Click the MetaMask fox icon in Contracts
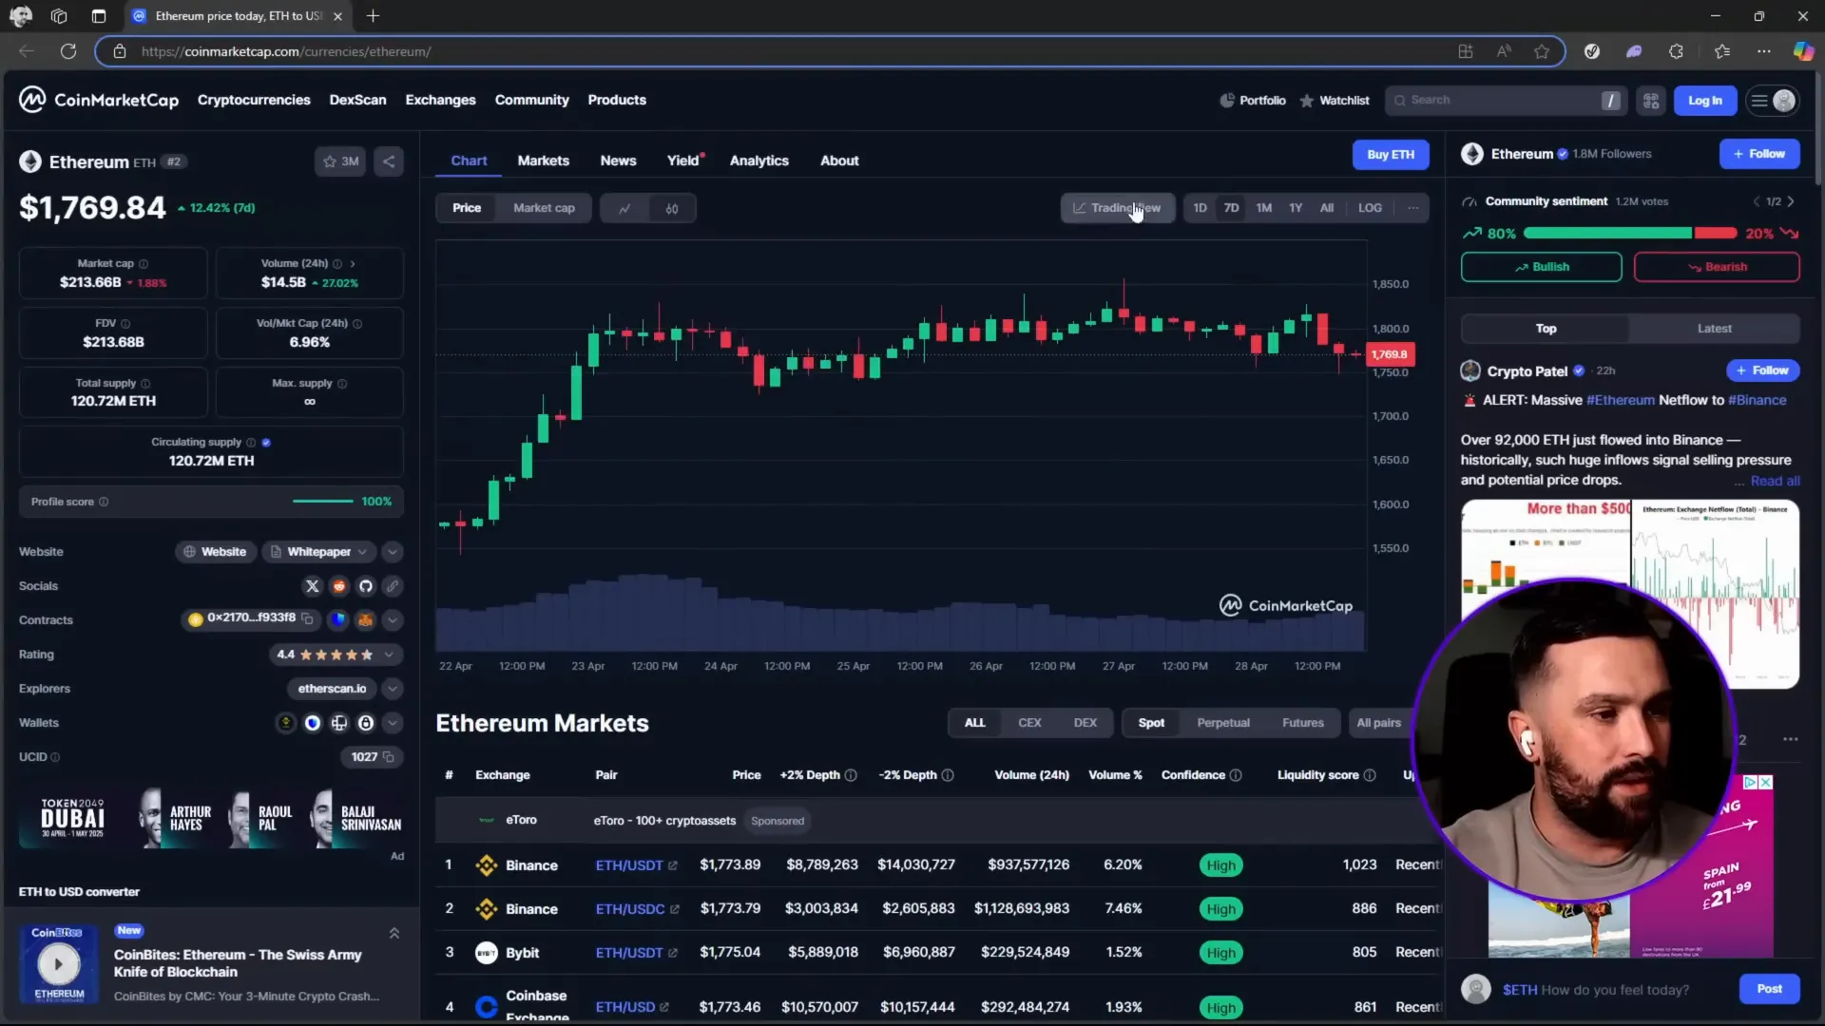Viewport: 1825px width, 1026px height. (365, 620)
